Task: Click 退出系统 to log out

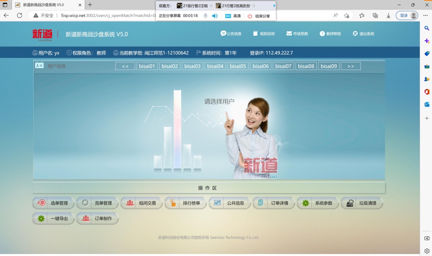Action: pyautogui.click(x=363, y=34)
